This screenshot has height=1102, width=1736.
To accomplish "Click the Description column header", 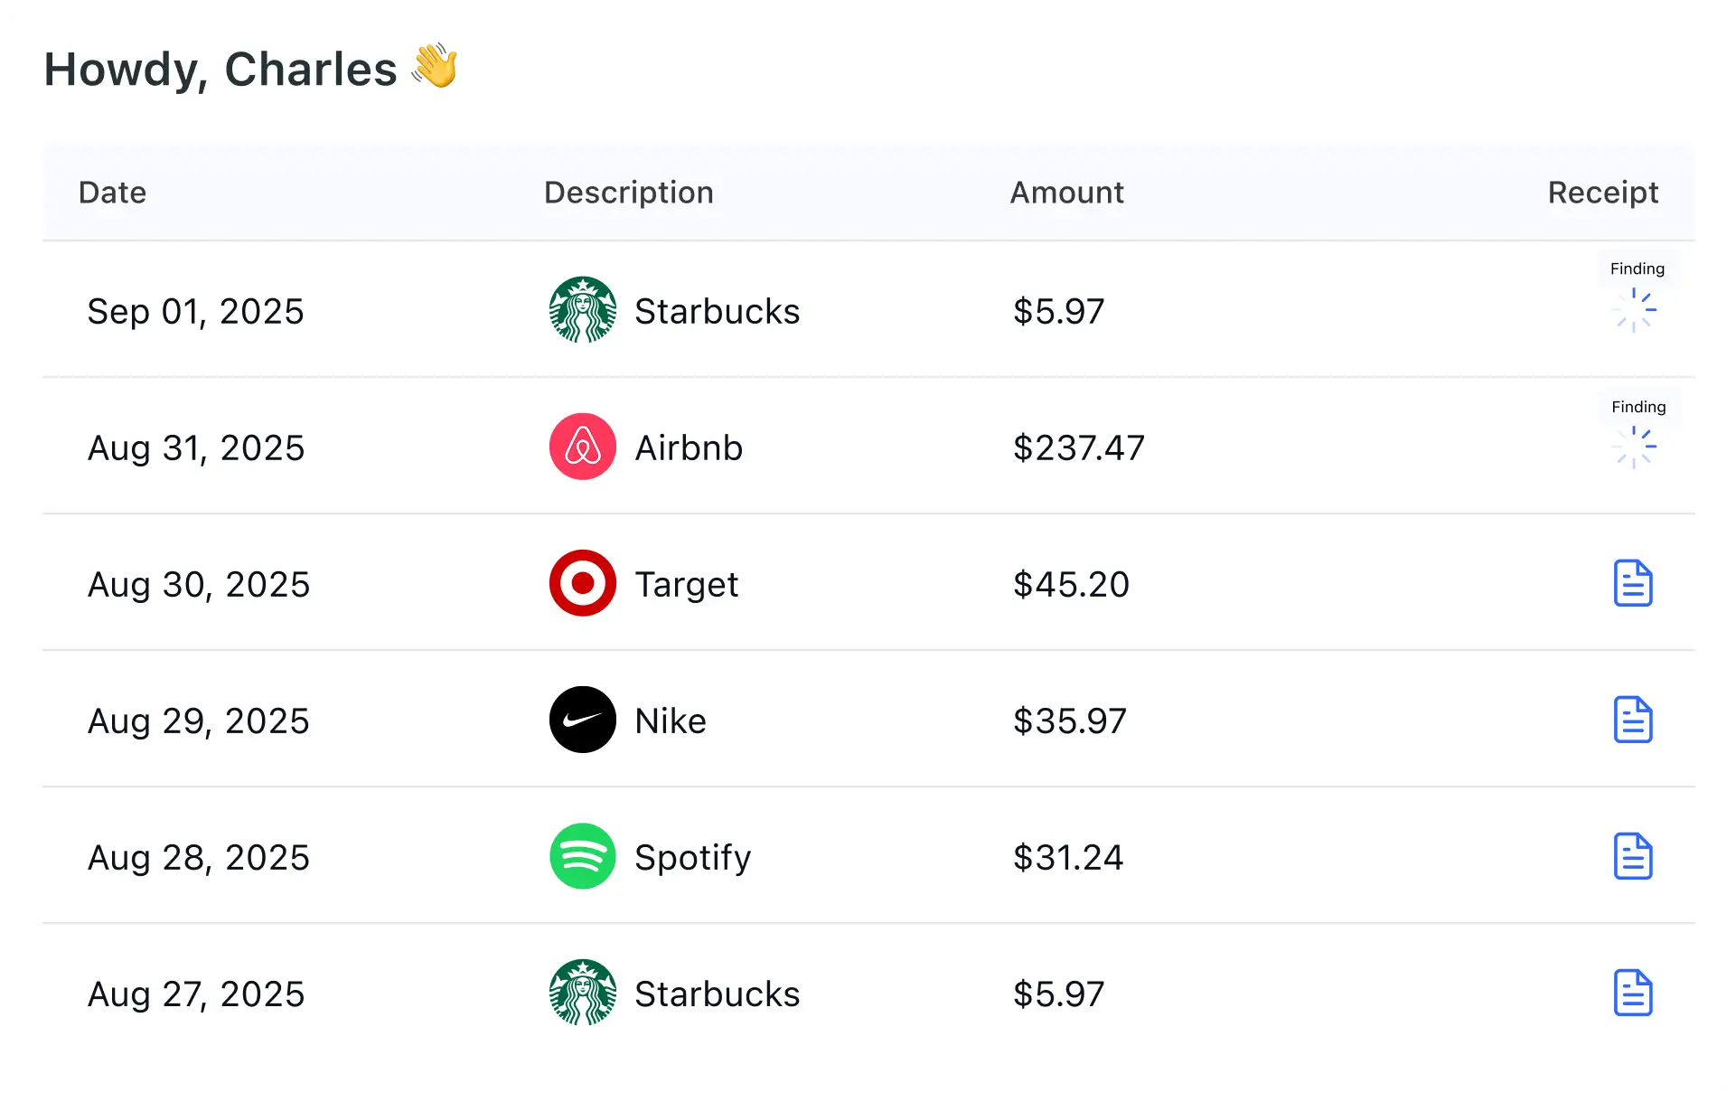I will (x=629, y=193).
